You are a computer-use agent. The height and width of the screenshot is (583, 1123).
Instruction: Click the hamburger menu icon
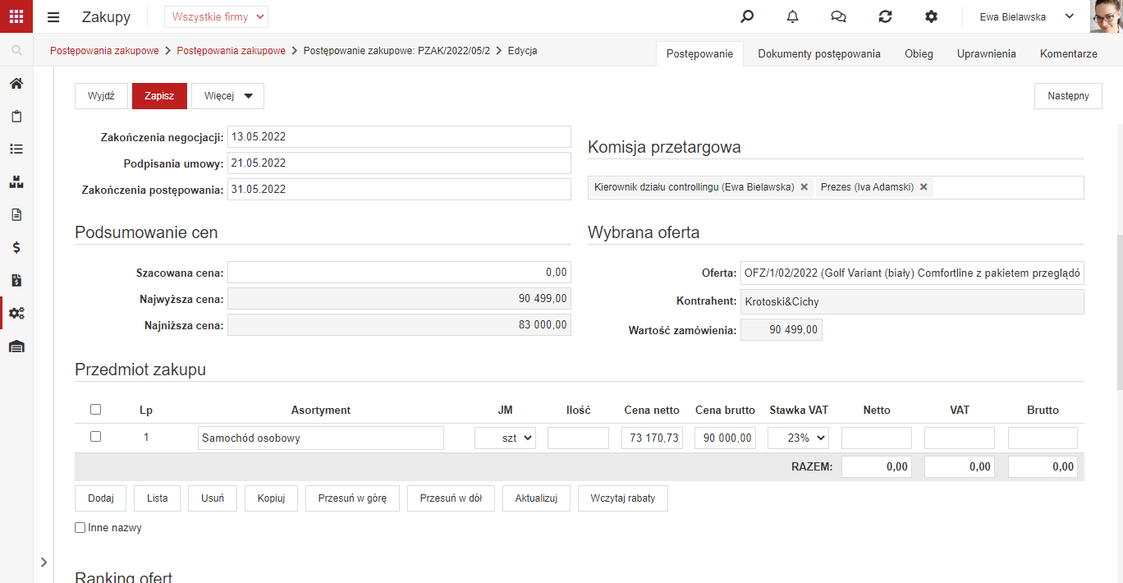click(x=53, y=17)
